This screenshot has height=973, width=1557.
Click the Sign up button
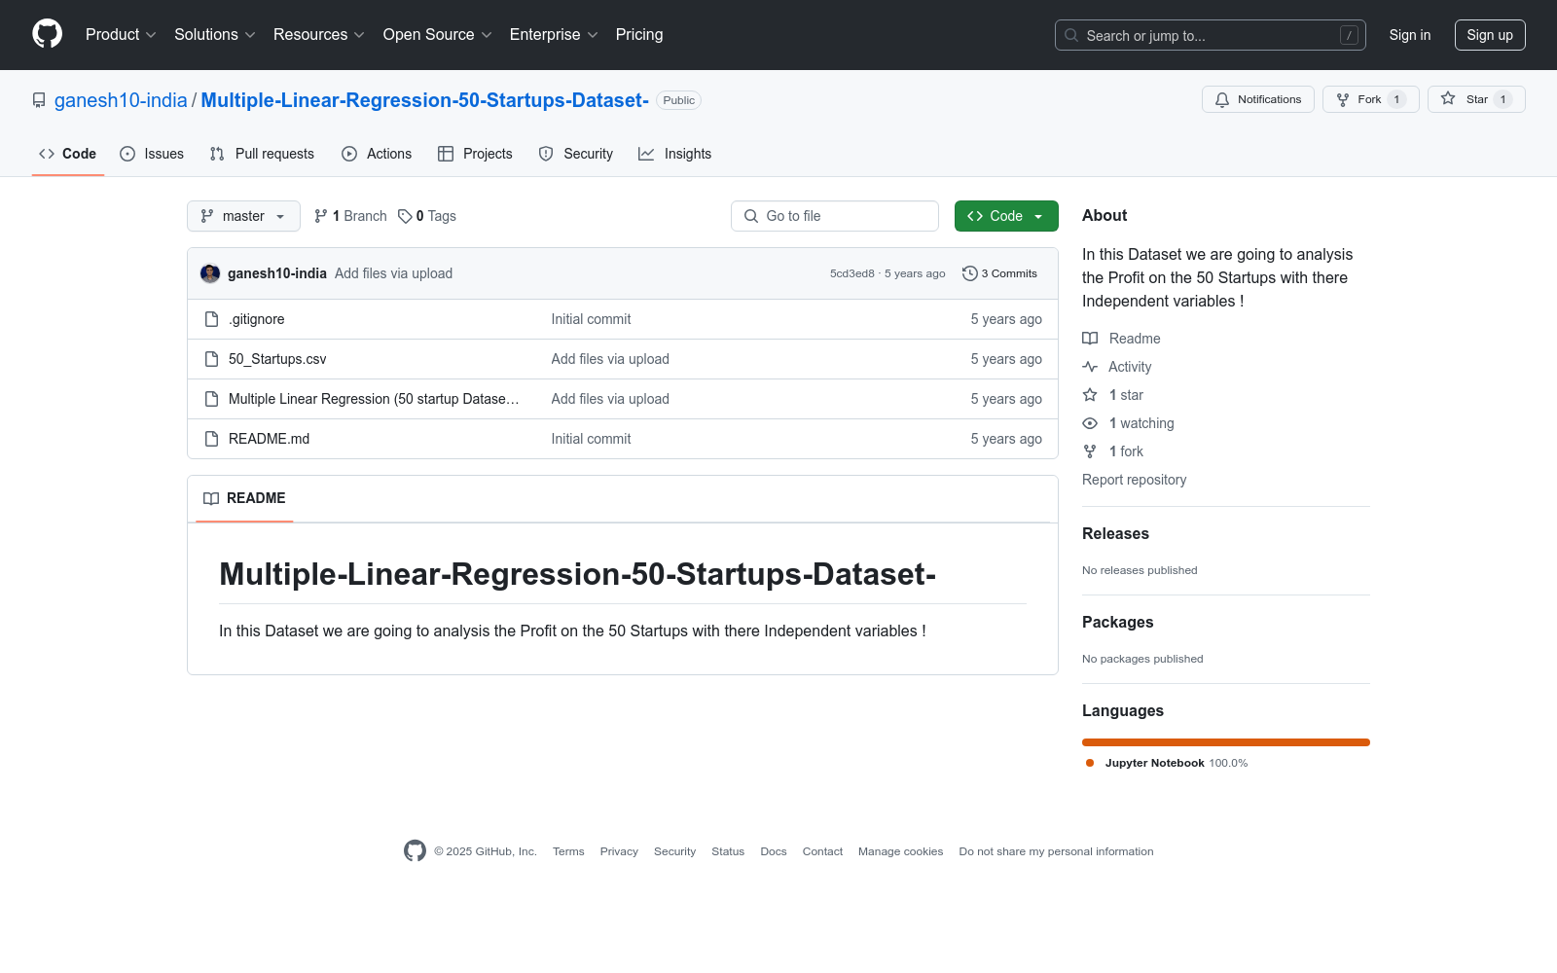click(1490, 35)
